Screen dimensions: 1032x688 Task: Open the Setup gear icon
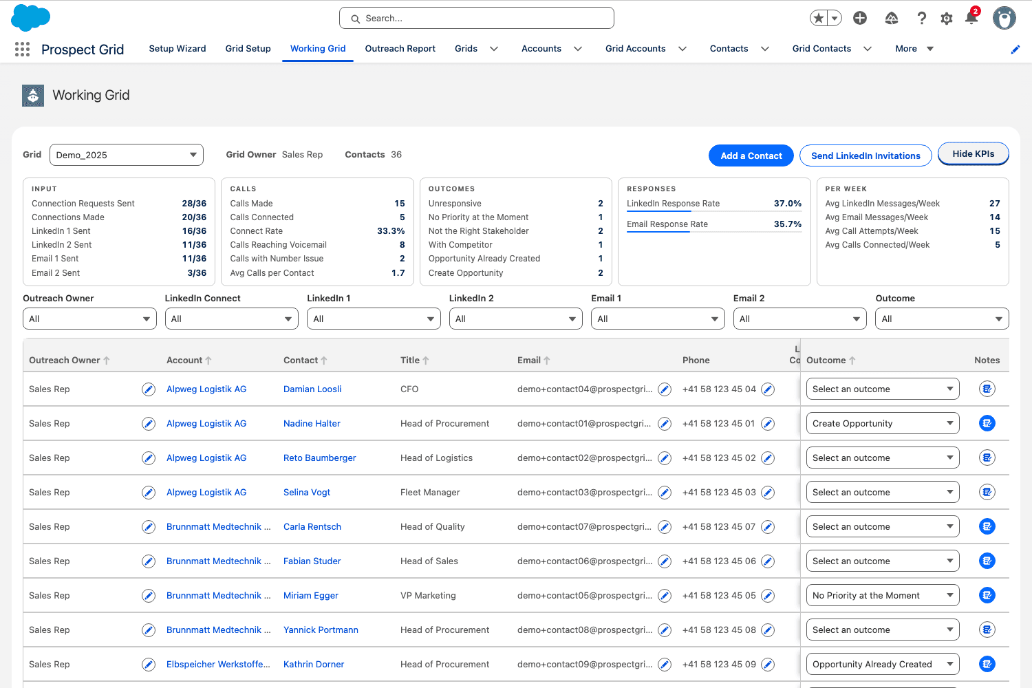coord(947,19)
